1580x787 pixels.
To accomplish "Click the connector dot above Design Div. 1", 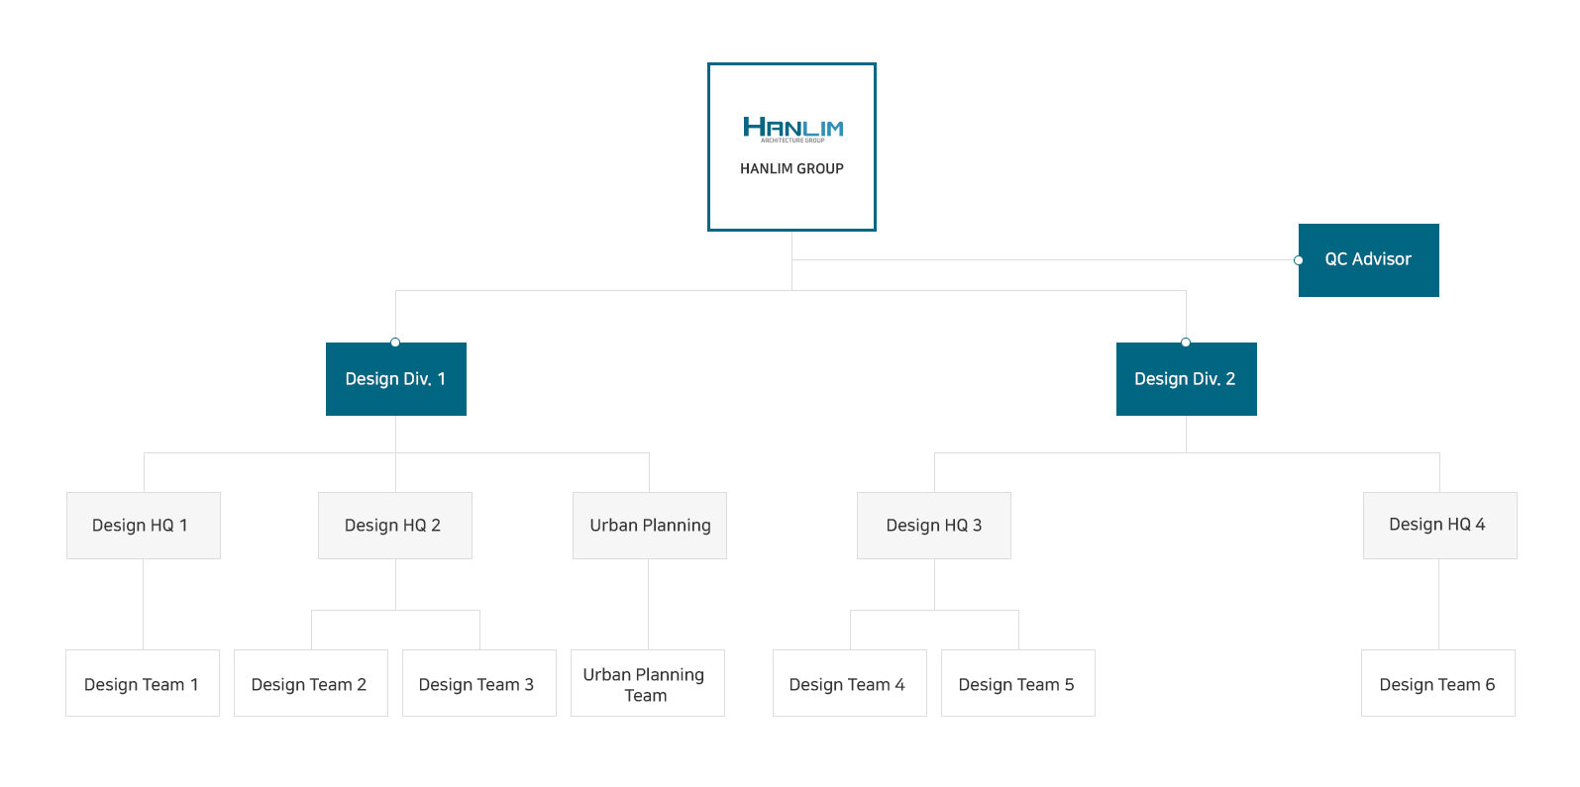I will pyautogui.click(x=395, y=343).
